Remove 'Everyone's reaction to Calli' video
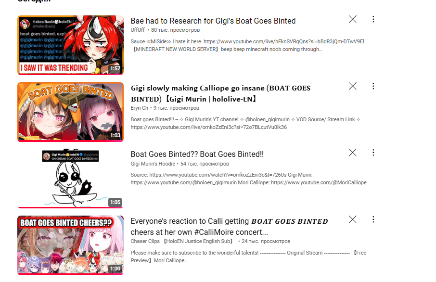Screen dimensions: 436x282 point(353,219)
